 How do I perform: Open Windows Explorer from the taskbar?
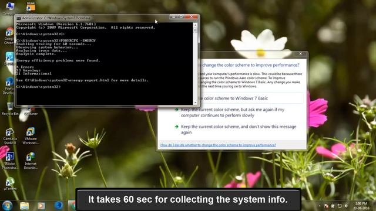click(x=25, y=206)
